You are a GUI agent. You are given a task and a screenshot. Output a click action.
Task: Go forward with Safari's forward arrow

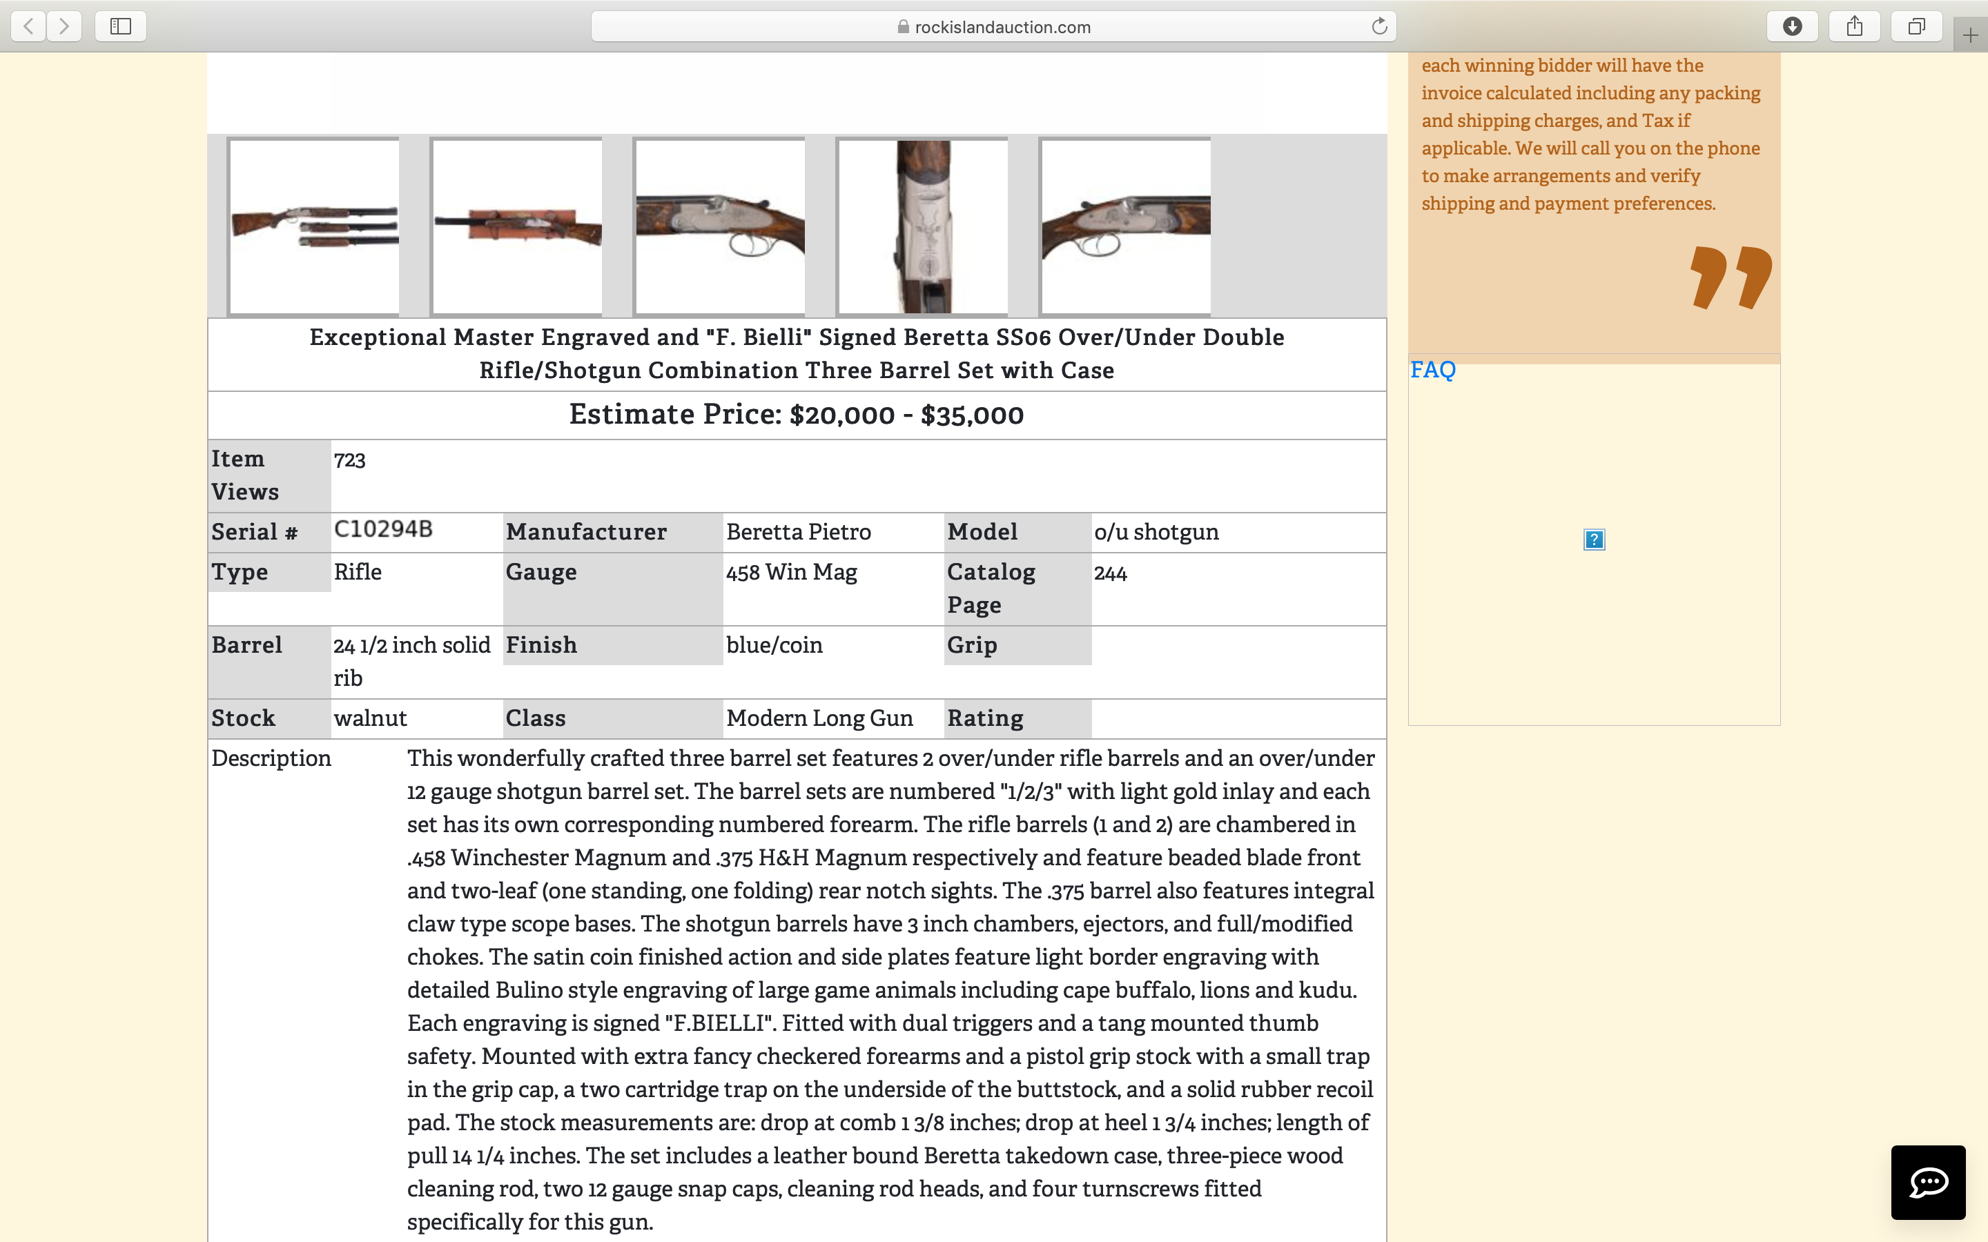pos(64,26)
